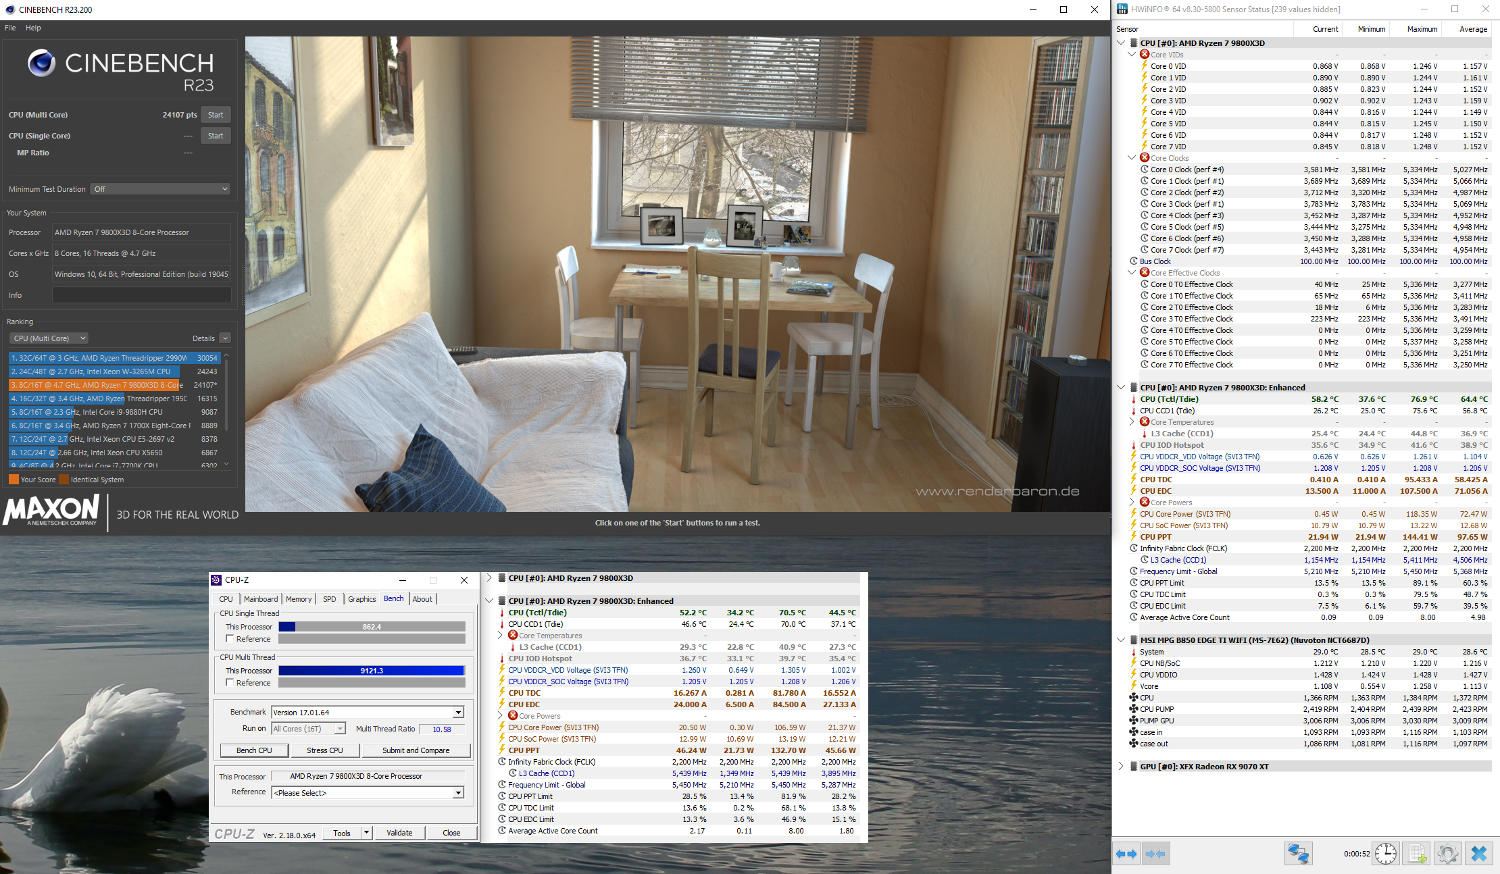
Task: Click the CPU Multi Thread score bar
Action: 371,671
